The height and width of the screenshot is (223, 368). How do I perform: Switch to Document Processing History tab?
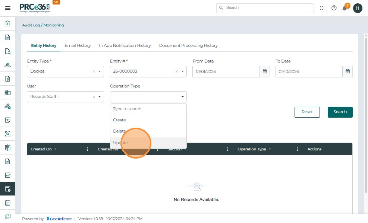point(188,45)
